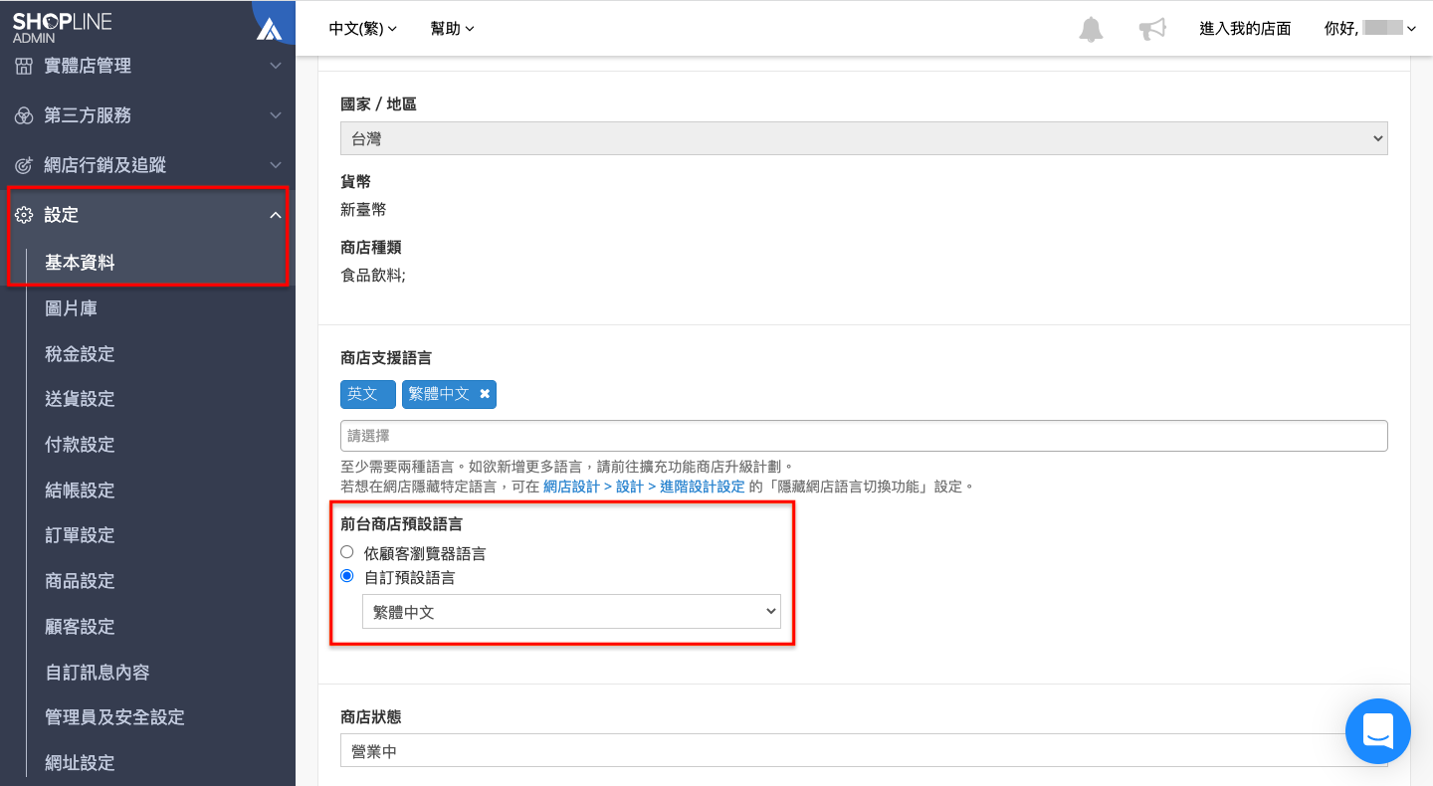Remove the 繁體中文 language tag
Screen dimensions: 1433x786
click(485, 394)
